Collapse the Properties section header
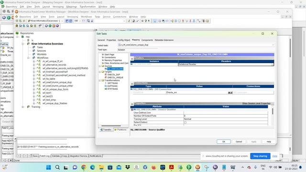This screenshot has width=306, height=172. point(132,104)
